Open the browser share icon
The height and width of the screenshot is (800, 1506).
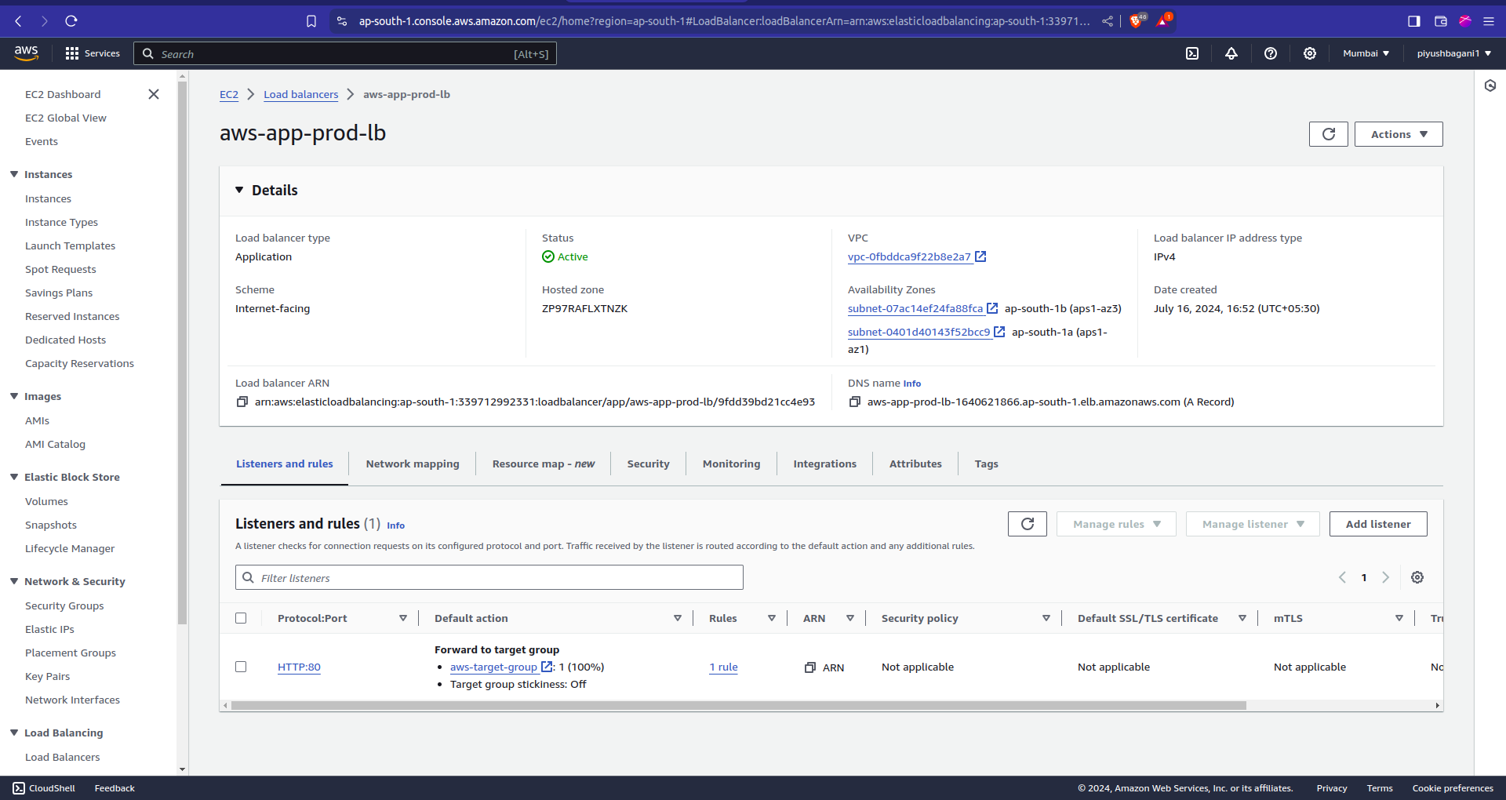tap(1108, 21)
